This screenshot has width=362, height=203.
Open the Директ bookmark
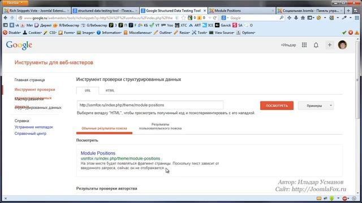[x=43, y=25]
